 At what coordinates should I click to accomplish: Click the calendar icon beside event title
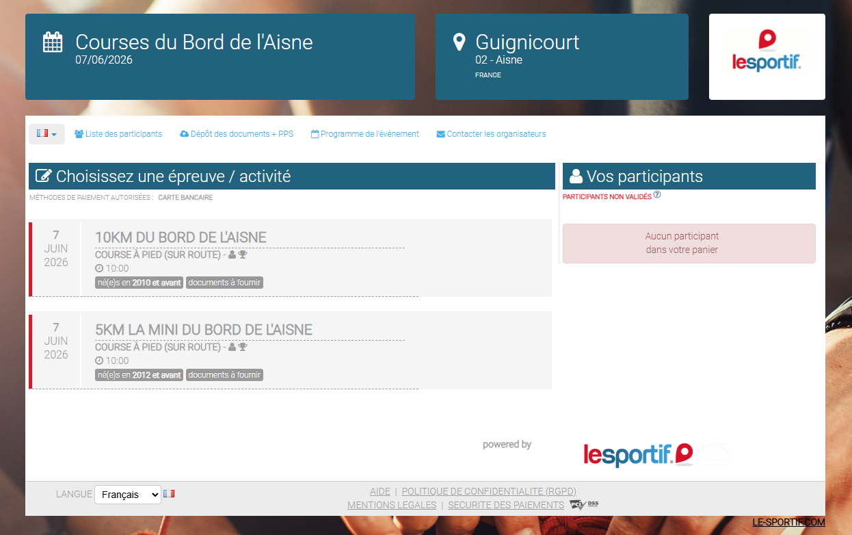[x=53, y=42]
